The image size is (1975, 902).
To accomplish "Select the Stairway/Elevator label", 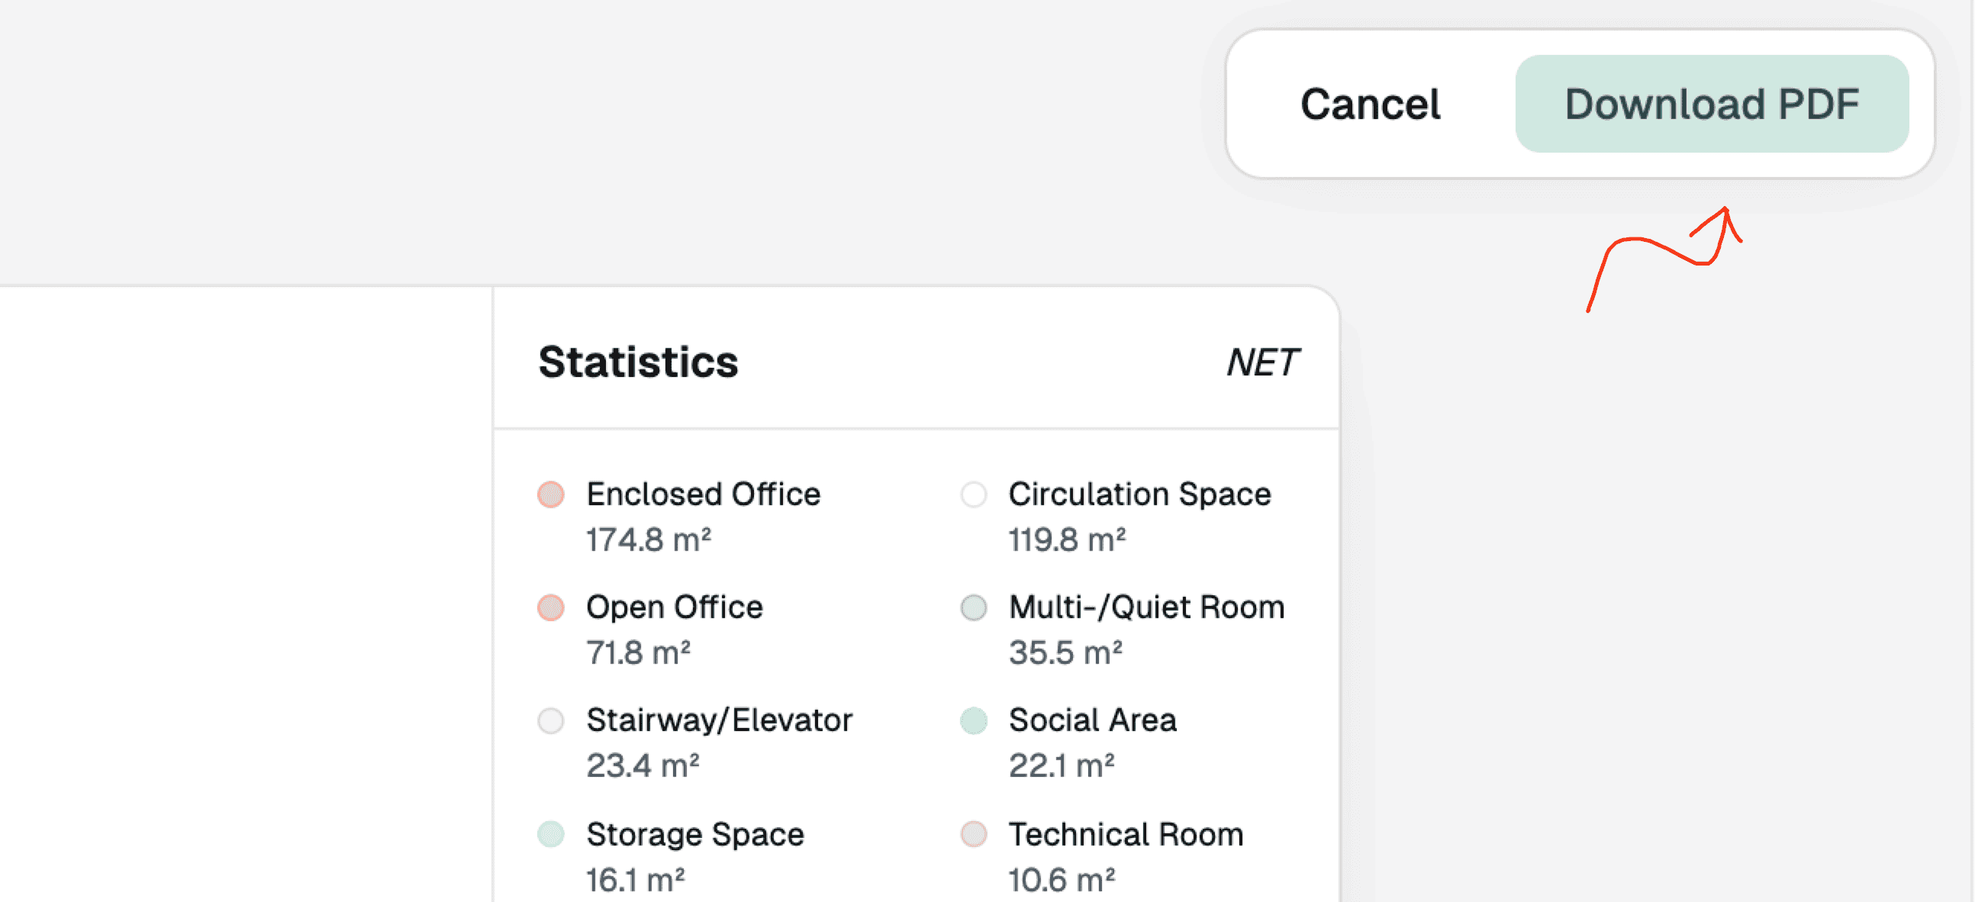I will tap(719, 720).
